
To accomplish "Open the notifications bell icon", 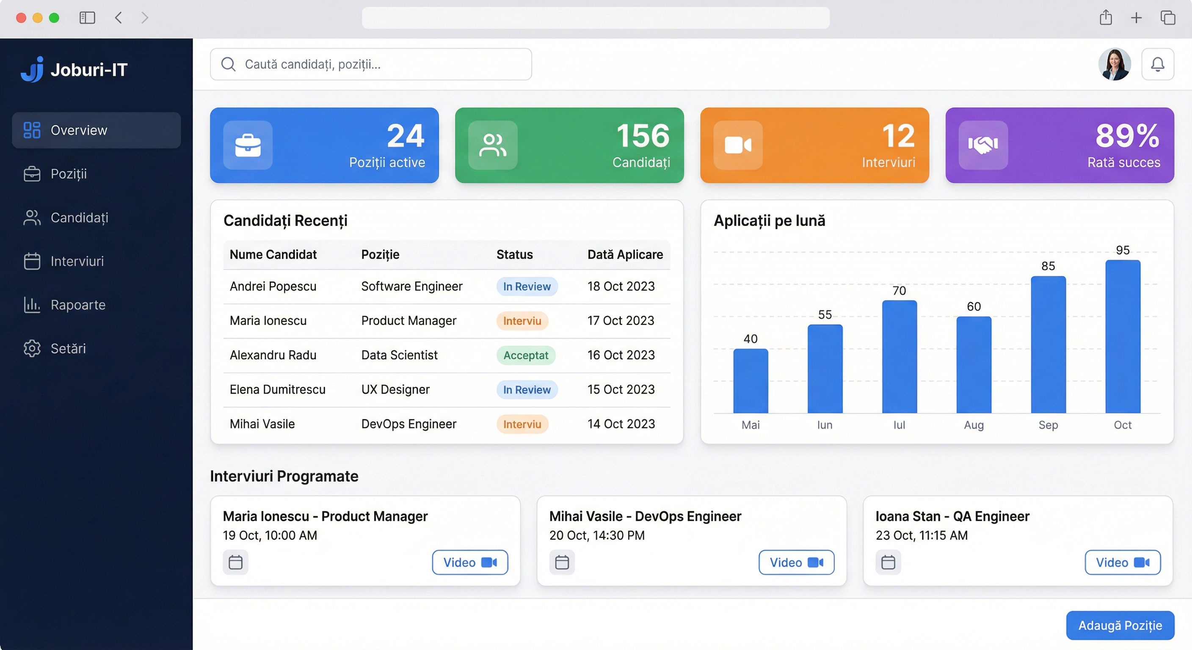I will pyautogui.click(x=1157, y=64).
